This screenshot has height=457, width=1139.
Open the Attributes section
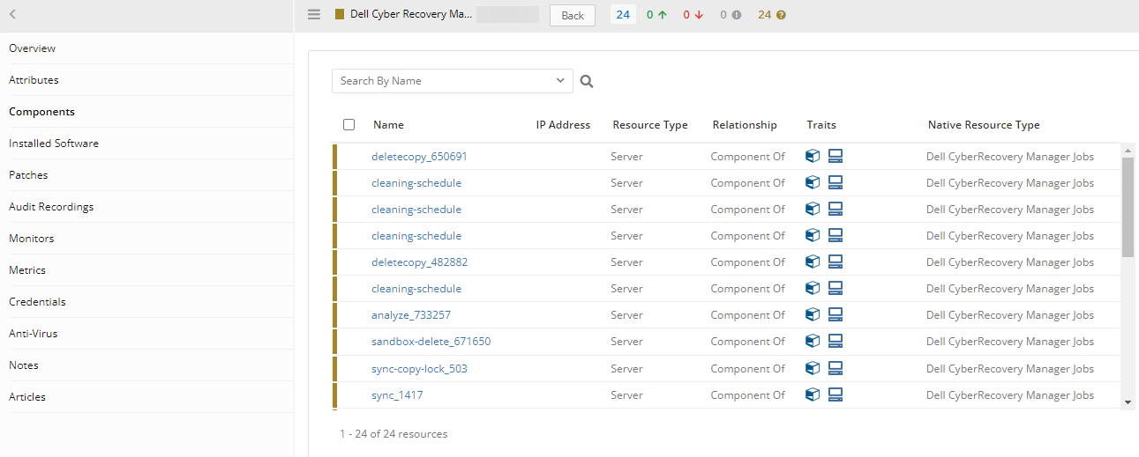[34, 80]
